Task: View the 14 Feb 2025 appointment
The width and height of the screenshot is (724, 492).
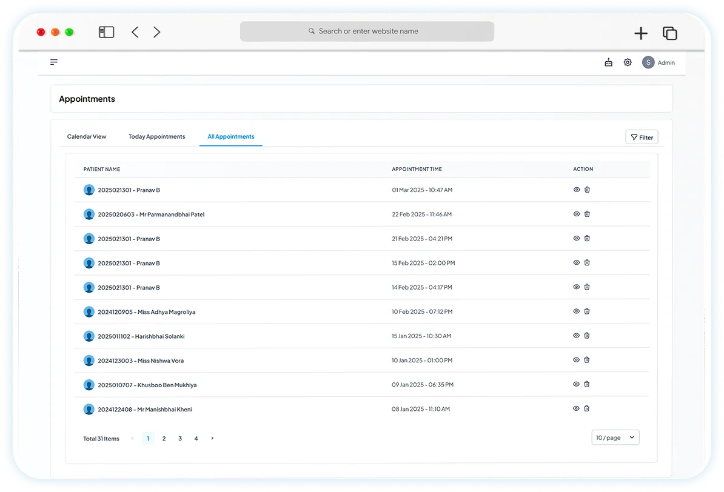Action: click(x=576, y=287)
